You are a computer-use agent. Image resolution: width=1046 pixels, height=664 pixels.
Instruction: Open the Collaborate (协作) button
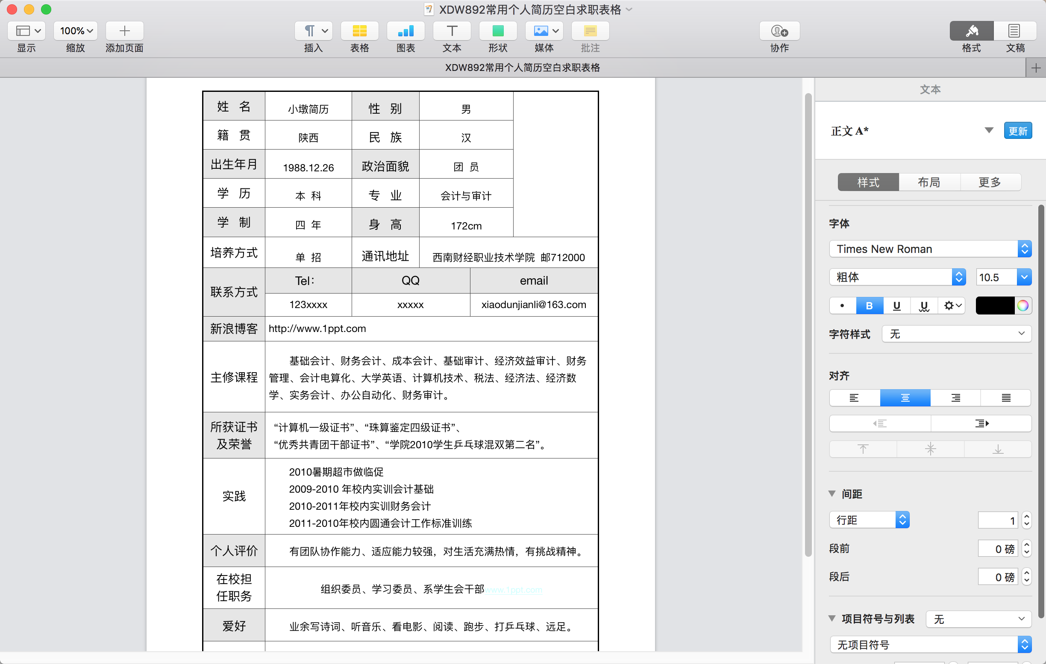[779, 31]
